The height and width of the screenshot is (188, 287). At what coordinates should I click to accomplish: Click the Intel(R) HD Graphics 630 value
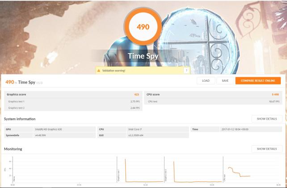(x=49, y=130)
